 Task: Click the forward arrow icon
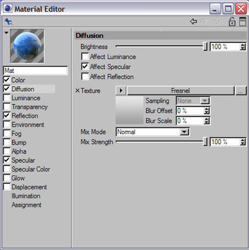(x=204, y=21)
